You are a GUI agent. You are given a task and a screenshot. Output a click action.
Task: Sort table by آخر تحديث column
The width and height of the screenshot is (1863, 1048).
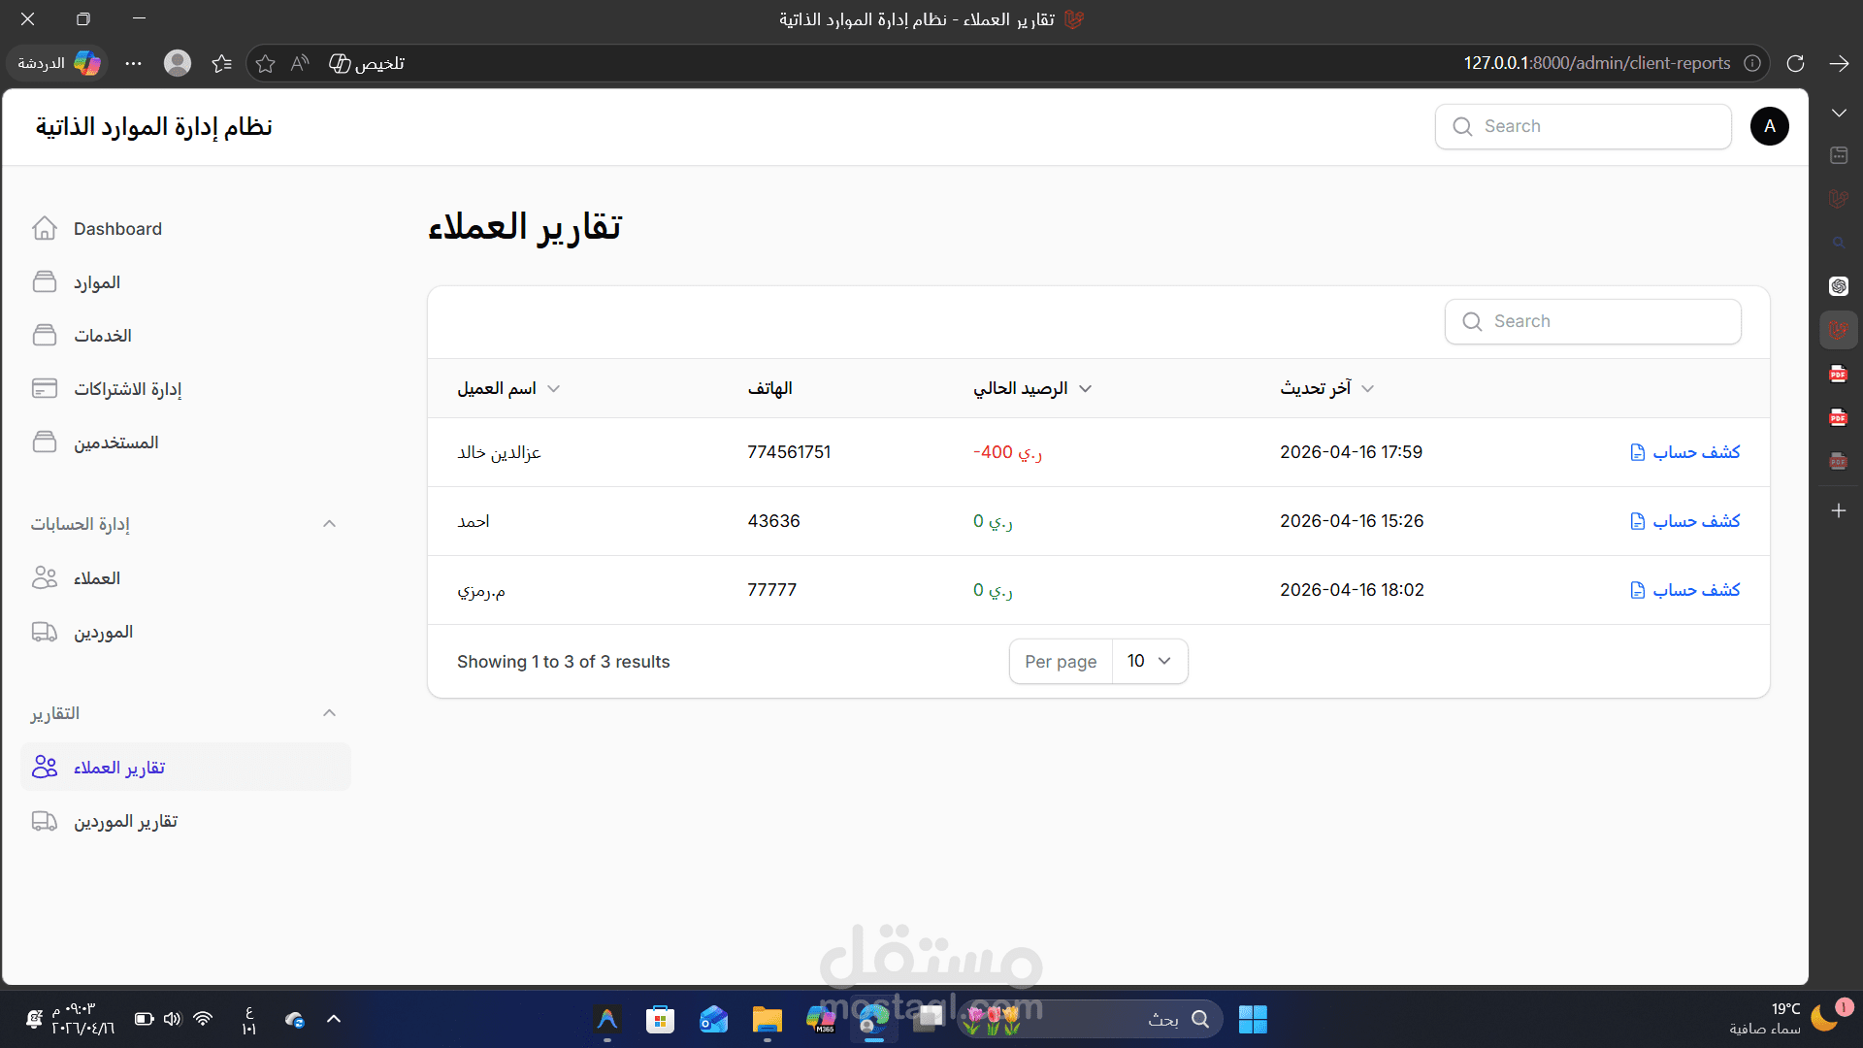coord(1326,388)
